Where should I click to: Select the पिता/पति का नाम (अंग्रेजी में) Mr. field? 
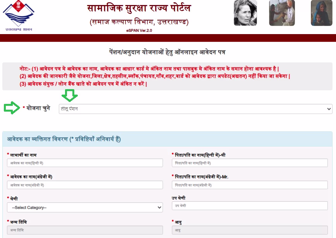(x=250, y=185)
